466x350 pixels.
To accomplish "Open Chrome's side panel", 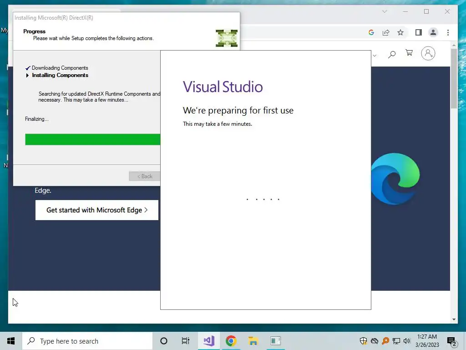I will [x=419, y=32].
